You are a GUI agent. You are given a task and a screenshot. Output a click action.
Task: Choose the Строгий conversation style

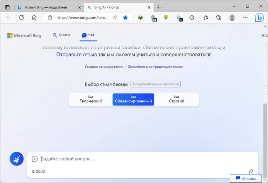pos(176,99)
